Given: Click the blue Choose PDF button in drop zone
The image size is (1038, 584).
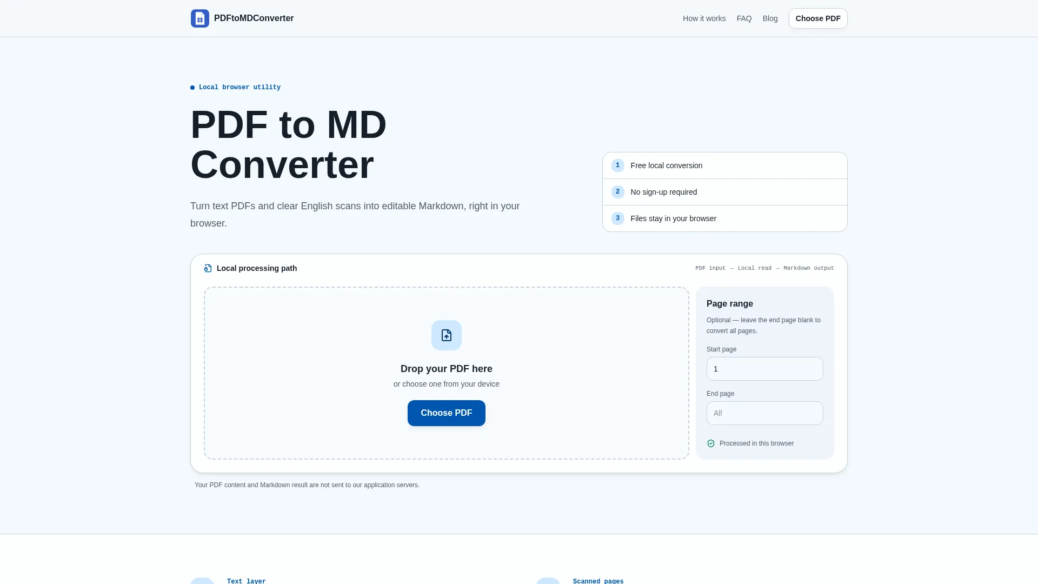Looking at the screenshot, I should pos(446,413).
